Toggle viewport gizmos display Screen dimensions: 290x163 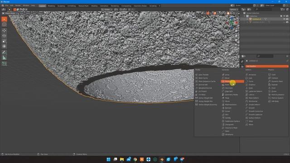click(208, 13)
